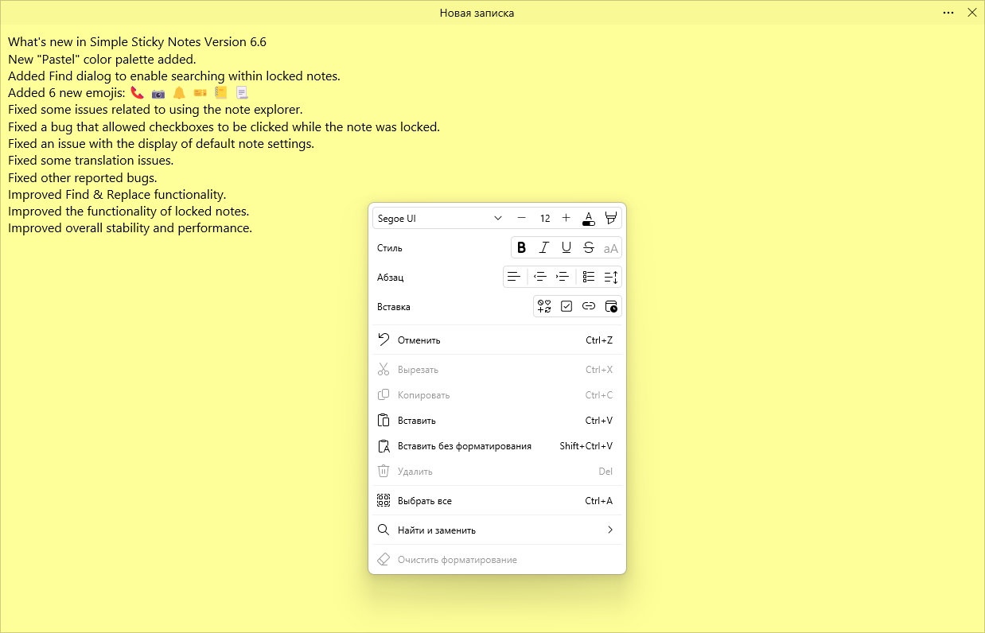Open text alignment options icon
The height and width of the screenshot is (633, 985).
click(515, 277)
